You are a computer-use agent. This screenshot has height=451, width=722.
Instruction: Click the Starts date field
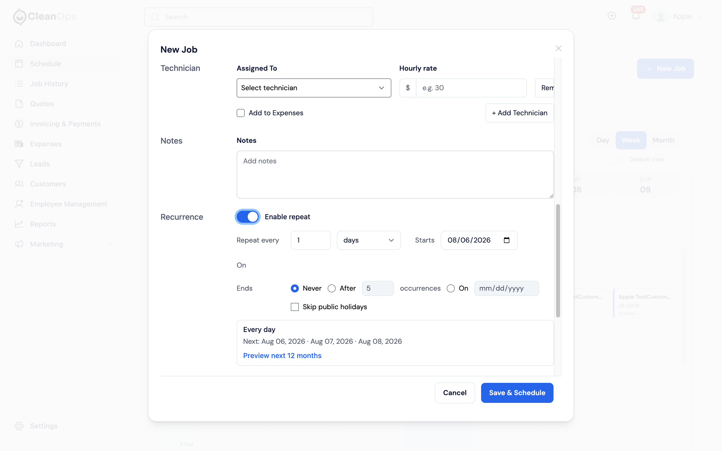pos(479,240)
